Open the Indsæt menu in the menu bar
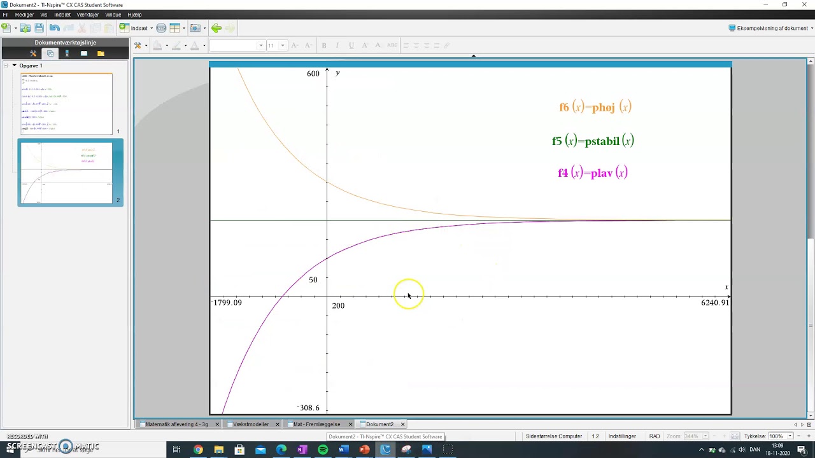The height and width of the screenshot is (458, 815). pyautogui.click(x=62, y=15)
